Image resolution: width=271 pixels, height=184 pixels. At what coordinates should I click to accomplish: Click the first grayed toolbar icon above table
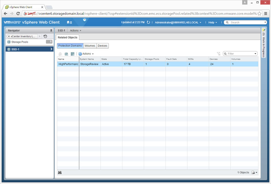coord(60,54)
